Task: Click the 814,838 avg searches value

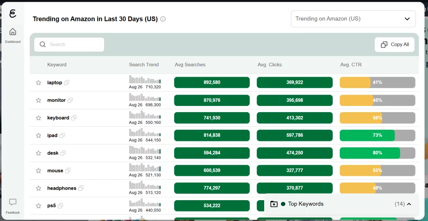Action: tap(212, 135)
